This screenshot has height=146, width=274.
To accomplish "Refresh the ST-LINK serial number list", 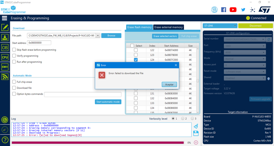I will pyautogui.click(x=269, y=39).
